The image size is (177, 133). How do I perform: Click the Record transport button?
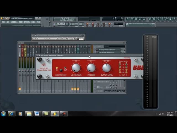tap(67, 24)
